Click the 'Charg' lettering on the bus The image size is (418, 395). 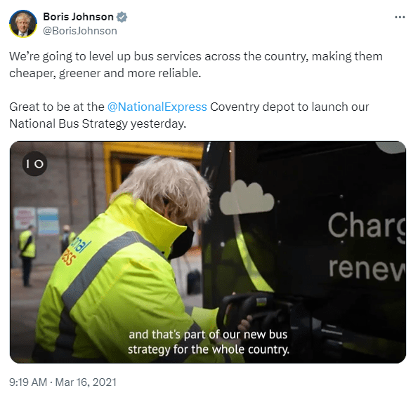pos(367,227)
